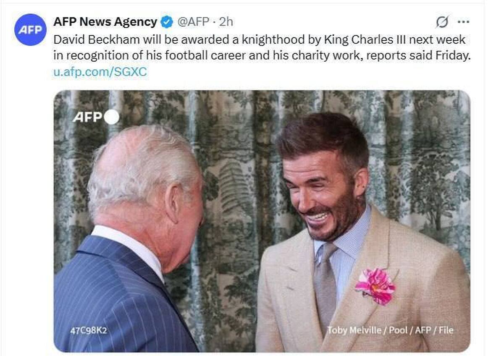Click the white circle beside AFP watermark
The image size is (504, 356).
click(111, 117)
